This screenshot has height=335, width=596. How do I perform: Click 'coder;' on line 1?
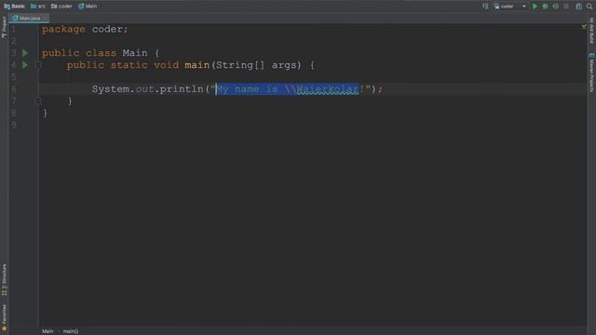pyautogui.click(x=110, y=29)
